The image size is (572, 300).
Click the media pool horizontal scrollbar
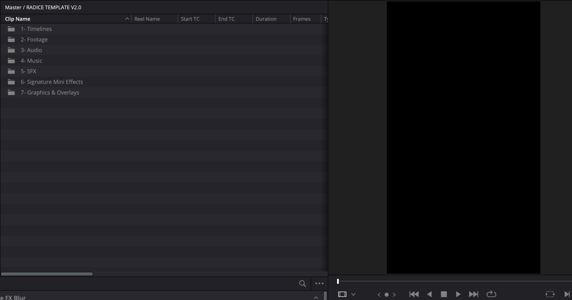click(47, 274)
